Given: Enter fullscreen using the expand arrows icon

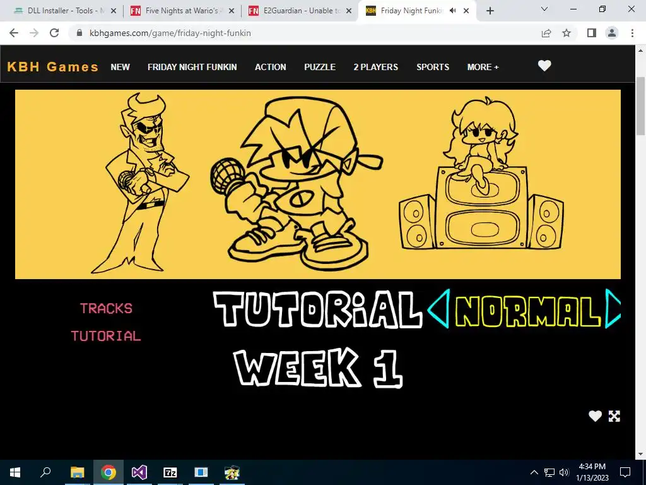Looking at the screenshot, I should 614,416.
